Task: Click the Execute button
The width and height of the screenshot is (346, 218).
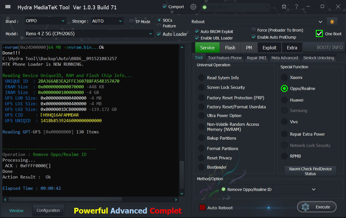Action: pyautogui.click(x=317, y=207)
